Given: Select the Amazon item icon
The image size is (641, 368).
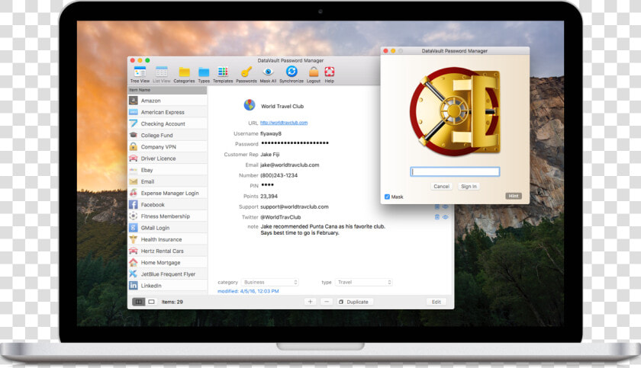Looking at the screenshot, I should tap(134, 101).
